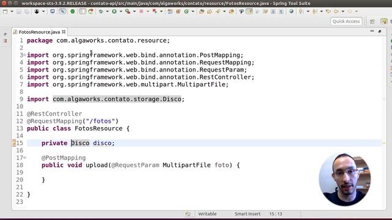Image resolution: width=392 pixels, height=220 pixels.
Task: Click the MultipartFile parameter type
Action: point(186,165)
